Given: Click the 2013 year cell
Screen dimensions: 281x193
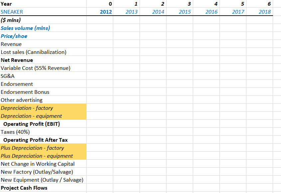Looking at the screenshot, I should point(126,12).
